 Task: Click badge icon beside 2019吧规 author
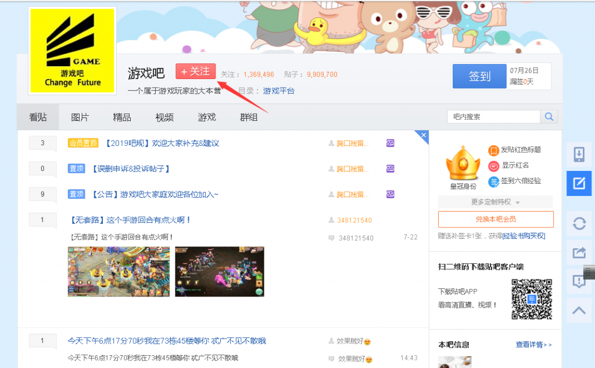pos(390,143)
